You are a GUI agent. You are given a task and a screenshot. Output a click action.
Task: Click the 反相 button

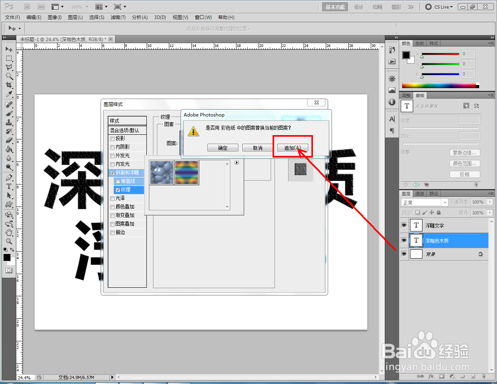point(465,174)
